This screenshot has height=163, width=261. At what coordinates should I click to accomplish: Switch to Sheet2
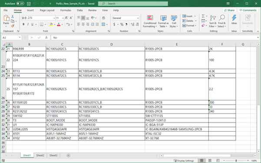point(40,155)
